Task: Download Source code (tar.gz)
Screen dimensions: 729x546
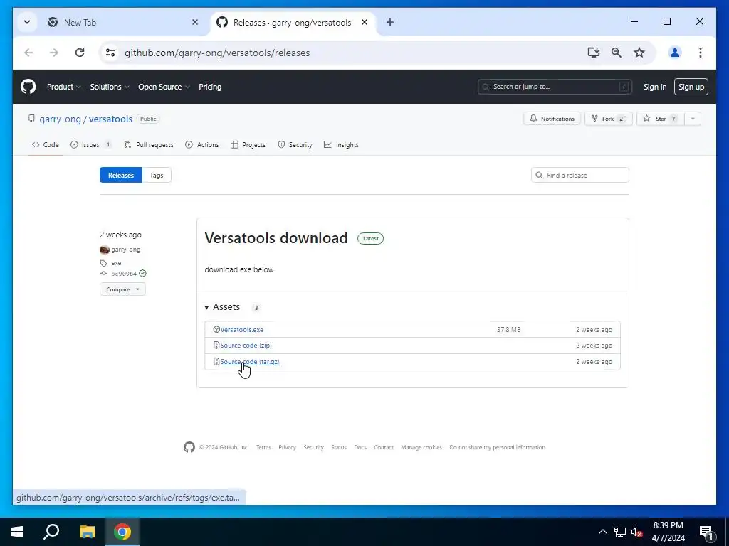Action: [250, 362]
